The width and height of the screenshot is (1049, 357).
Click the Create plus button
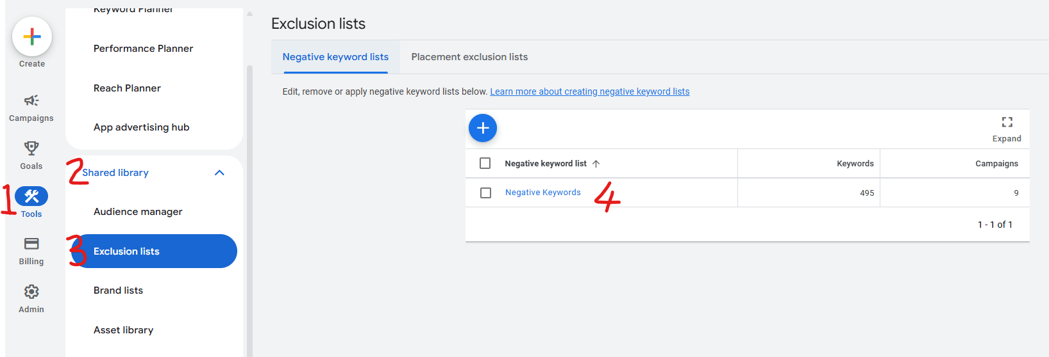coord(32,37)
